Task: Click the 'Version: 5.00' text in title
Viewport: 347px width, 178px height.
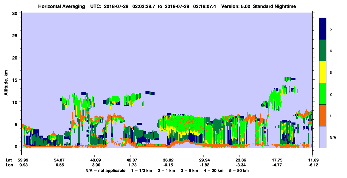Action: coord(235,6)
